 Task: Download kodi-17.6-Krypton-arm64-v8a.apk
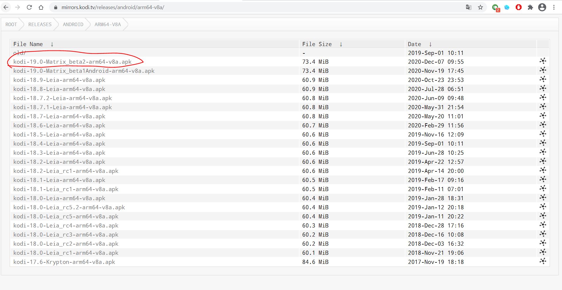(x=64, y=262)
